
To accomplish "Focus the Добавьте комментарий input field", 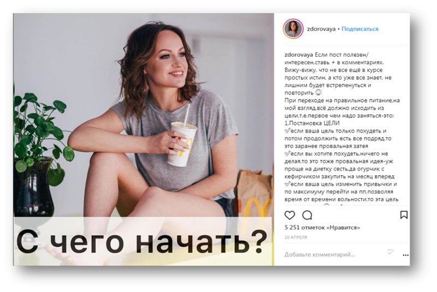I will (x=320, y=254).
